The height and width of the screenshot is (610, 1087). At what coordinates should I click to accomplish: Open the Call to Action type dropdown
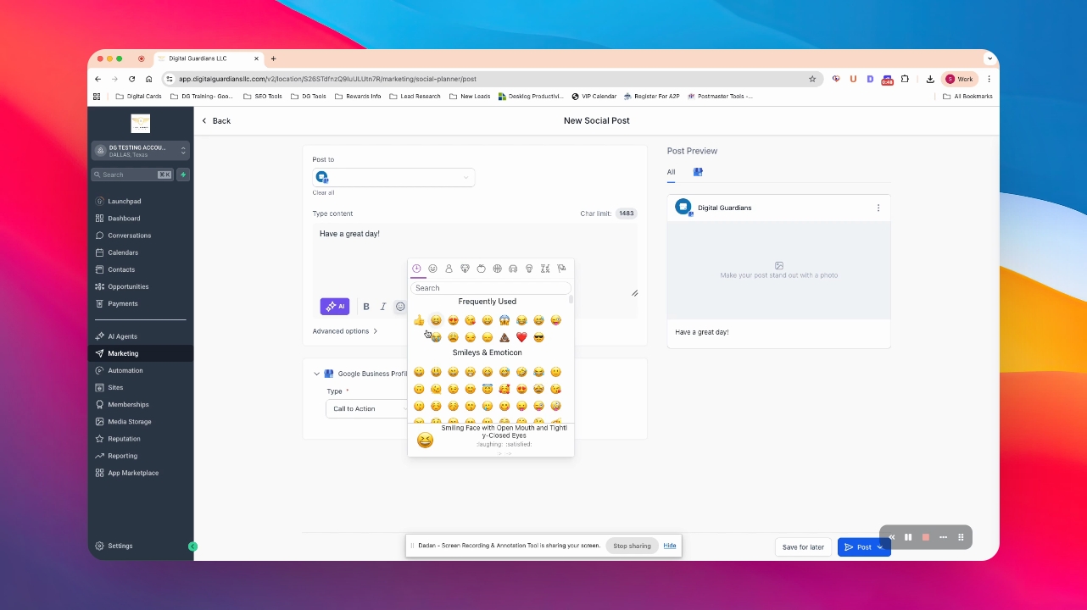click(368, 408)
